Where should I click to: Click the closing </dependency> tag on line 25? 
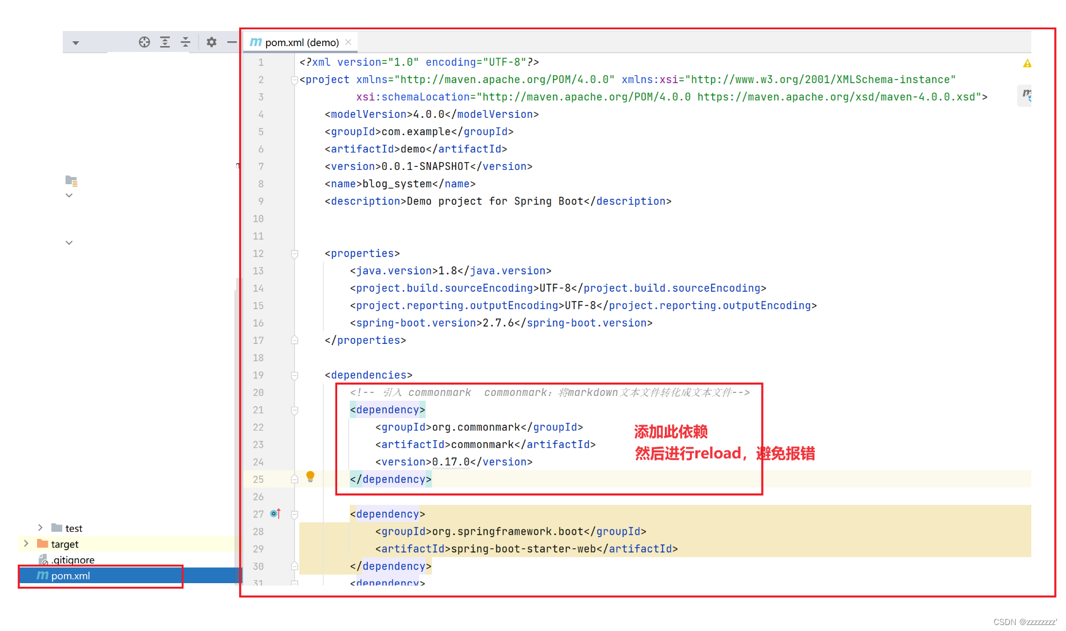click(x=390, y=480)
